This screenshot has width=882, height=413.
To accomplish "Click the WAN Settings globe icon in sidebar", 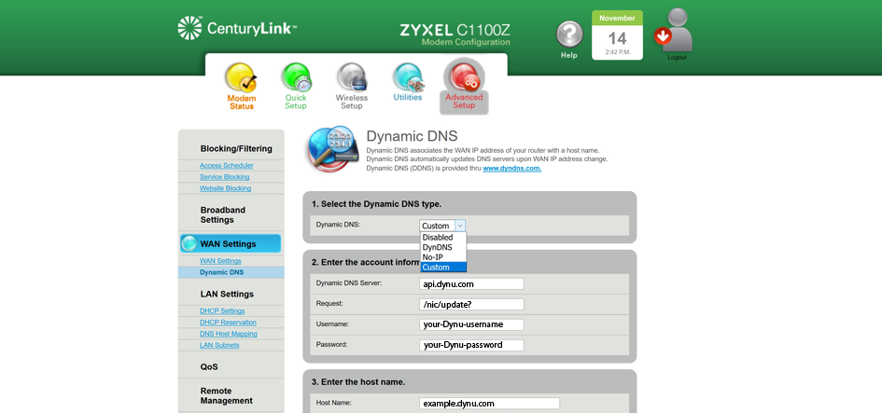I will pyautogui.click(x=189, y=244).
